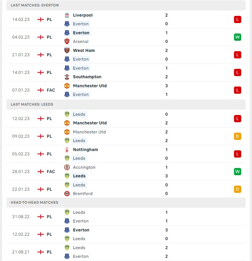Viewport: 252px width, 261px height.
Task: Click the Accrington club crest icon
Action: point(67,167)
